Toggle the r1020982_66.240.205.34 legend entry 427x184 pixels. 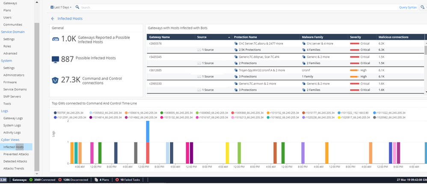click(388, 117)
